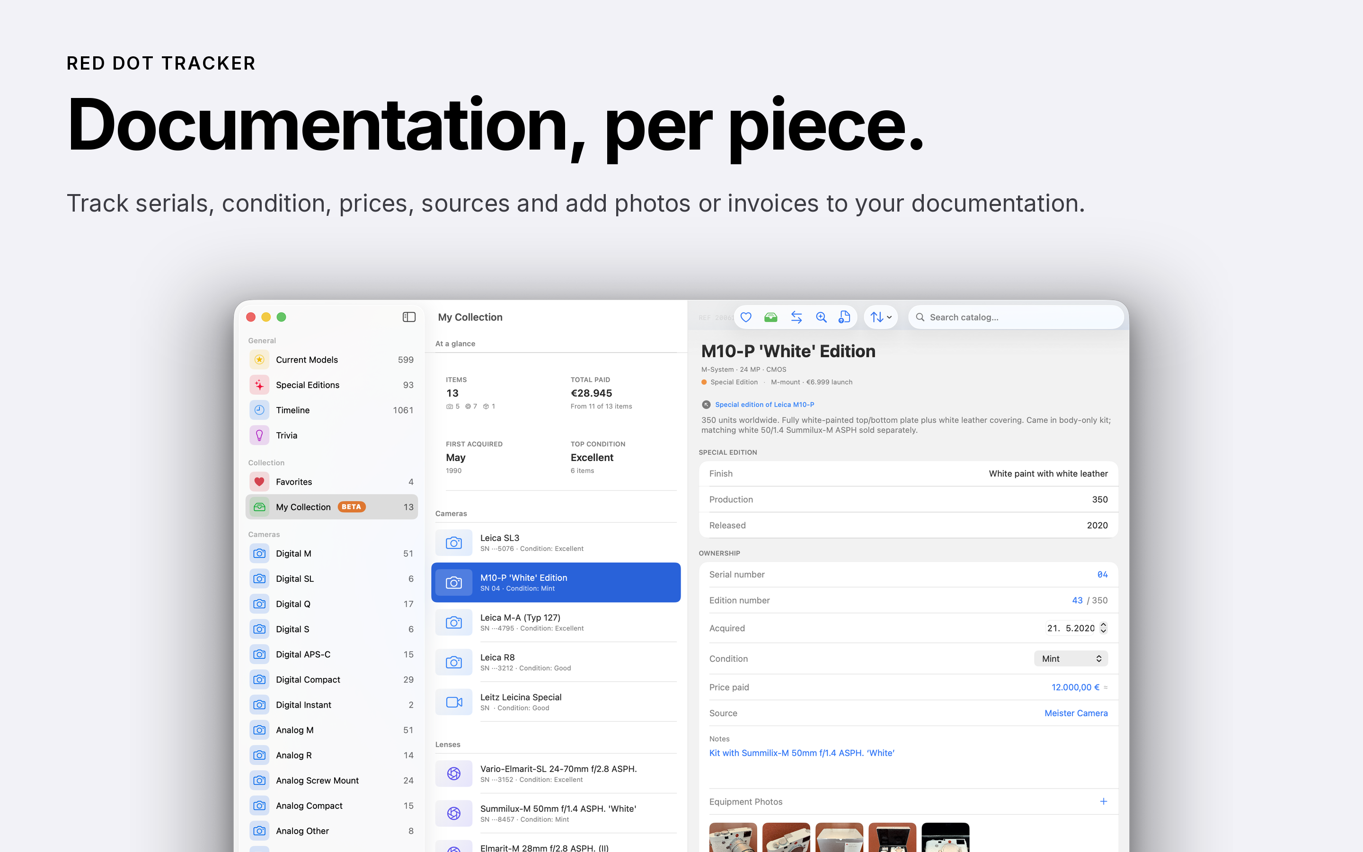
Task: Click the notes text about Summilix kit
Action: 801,753
